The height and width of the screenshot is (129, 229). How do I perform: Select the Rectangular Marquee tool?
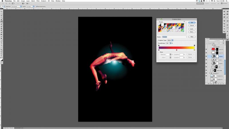[1, 13]
